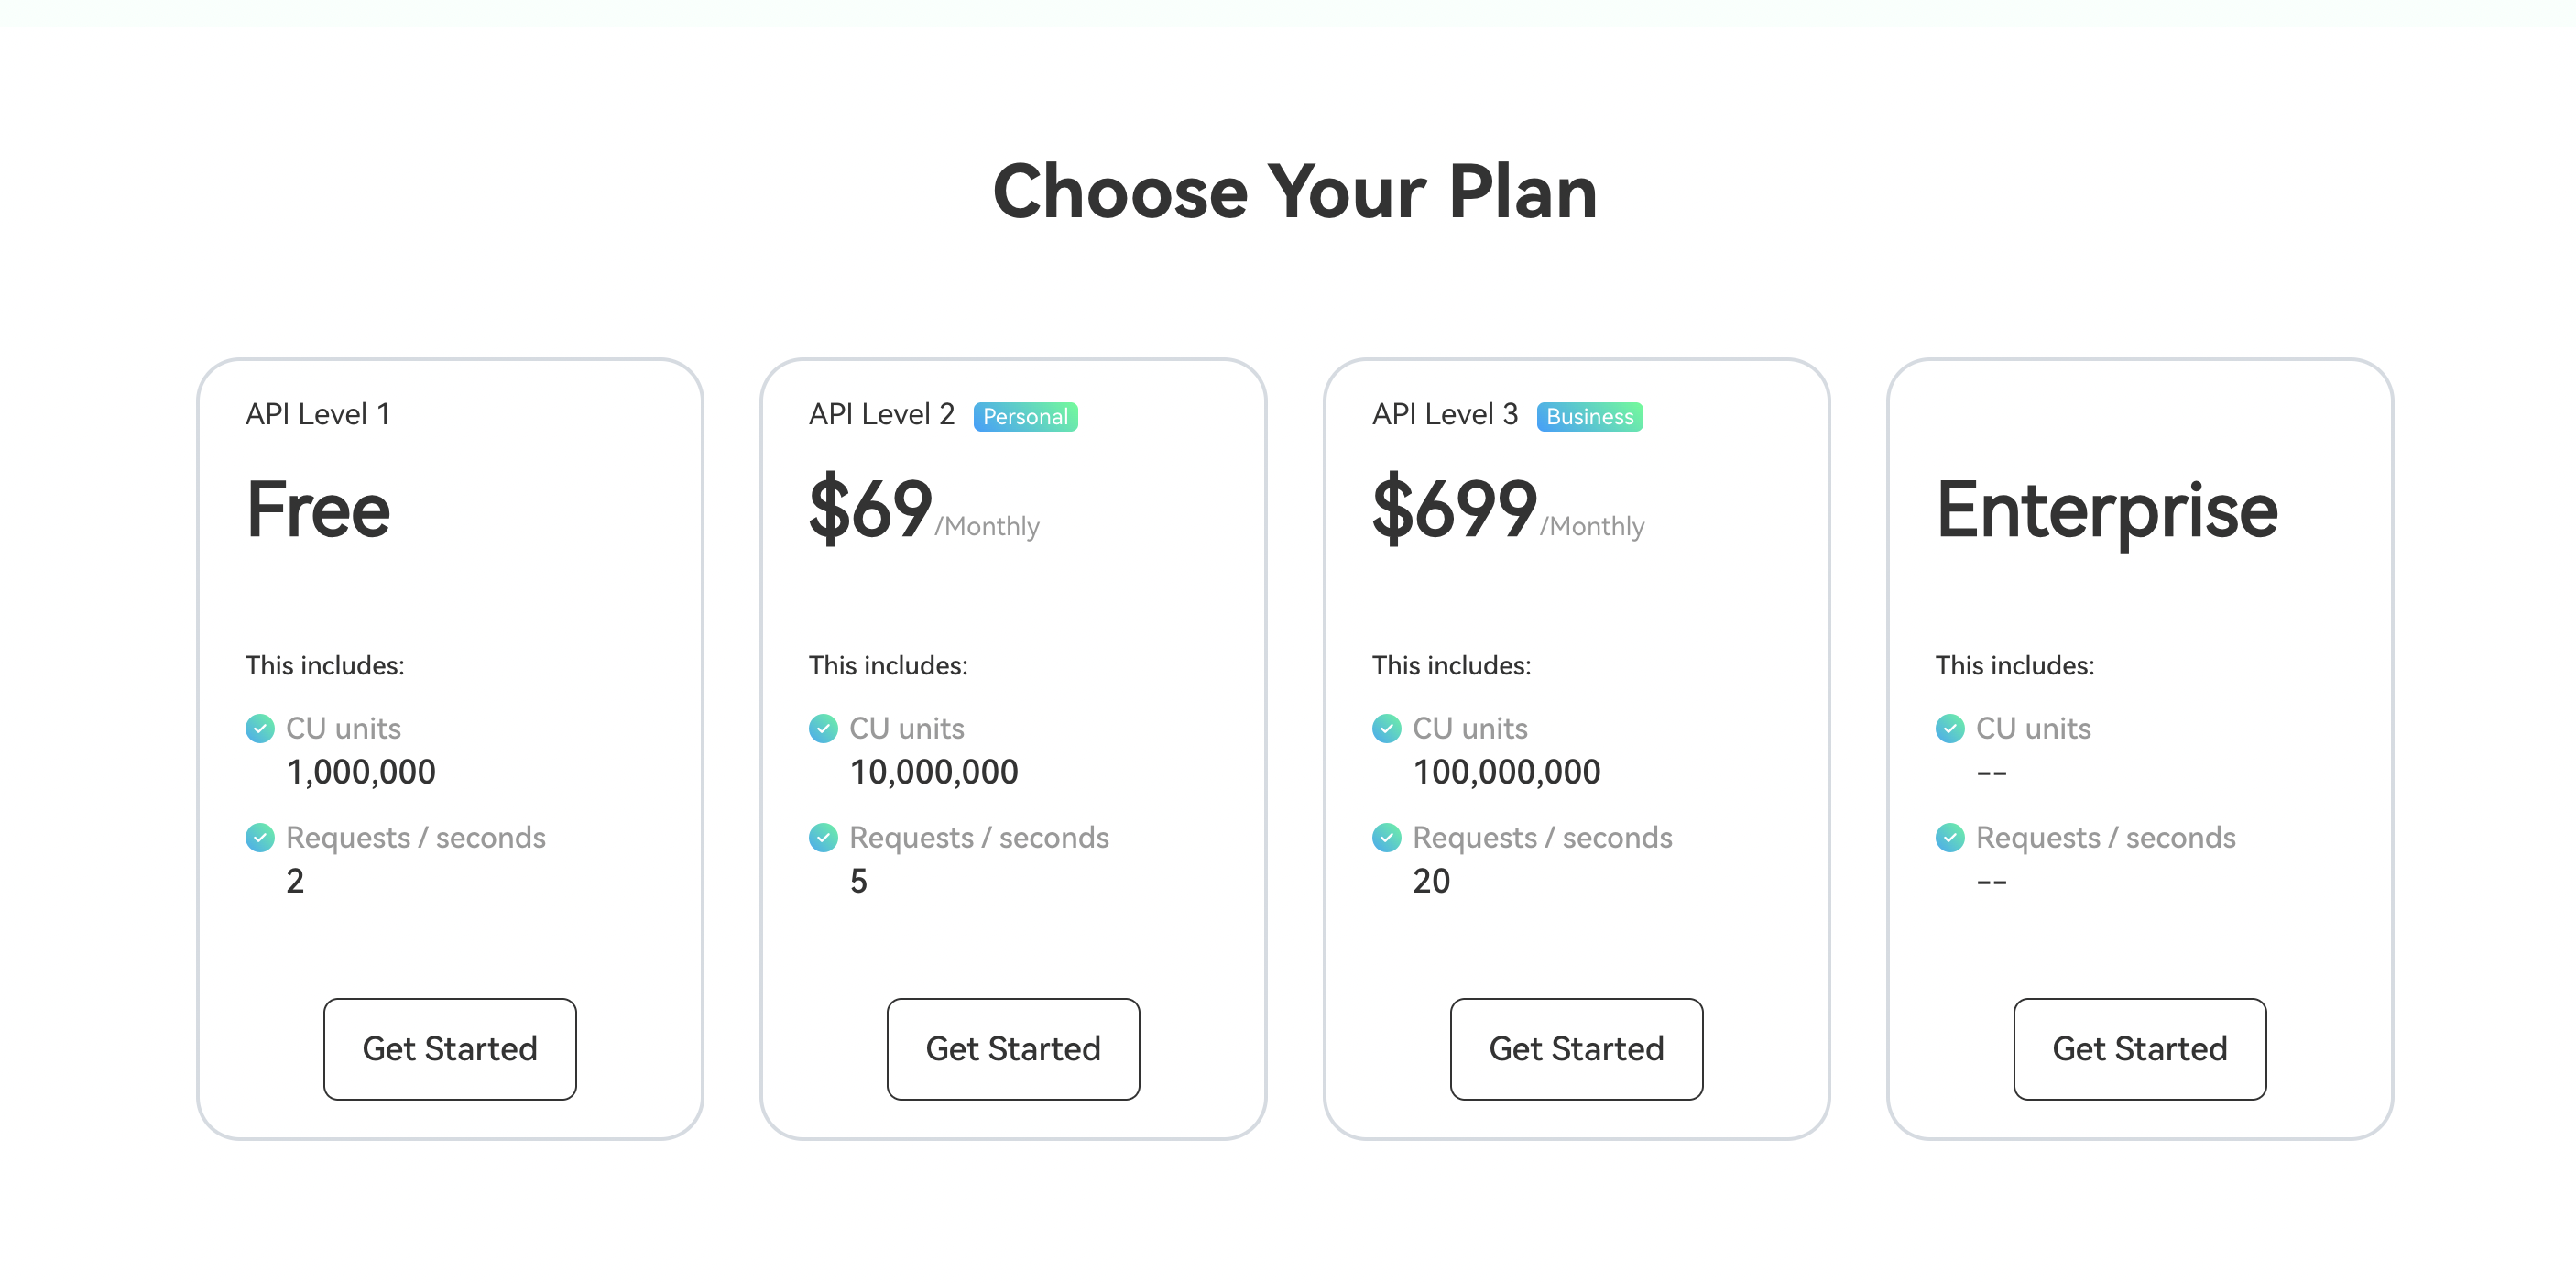
Task: Click the Personal badge beside API Level 2
Action: tap(1025, 416)
